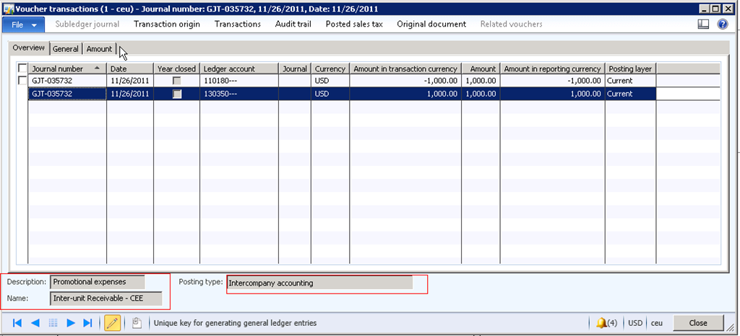Open the File dropdown menu
The height and width of the screenshot is (336, 740).
(x=24, y=24)
